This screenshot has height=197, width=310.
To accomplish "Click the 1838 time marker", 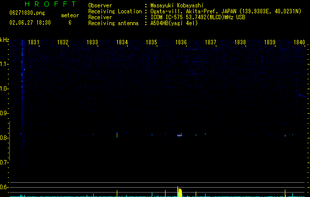I will [x=240, y=42].
